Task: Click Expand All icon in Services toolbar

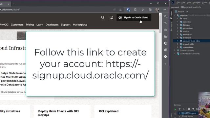Action: 179,109
